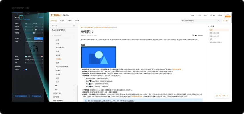244x114 pixels.
Task: Click the fill color swatch
Action: click(26, 56)
